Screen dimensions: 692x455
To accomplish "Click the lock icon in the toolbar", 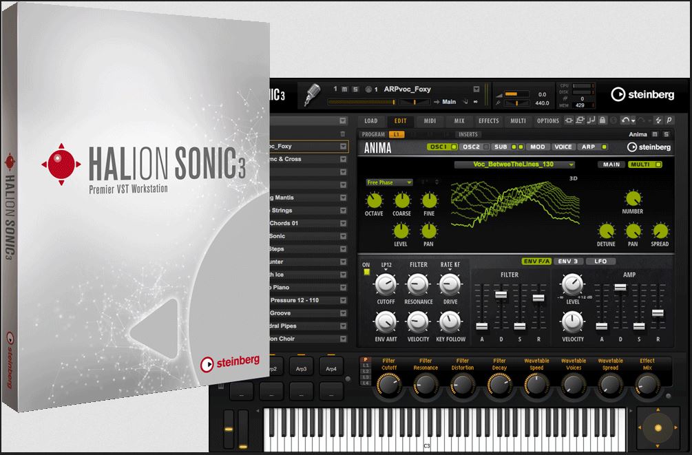I will point(602,120).
